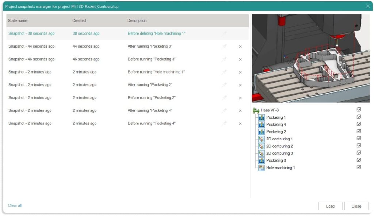Screen dimensions: 374x216
Task: Click the 2D contouring 3 operation icon
Action: pos(261,153)
